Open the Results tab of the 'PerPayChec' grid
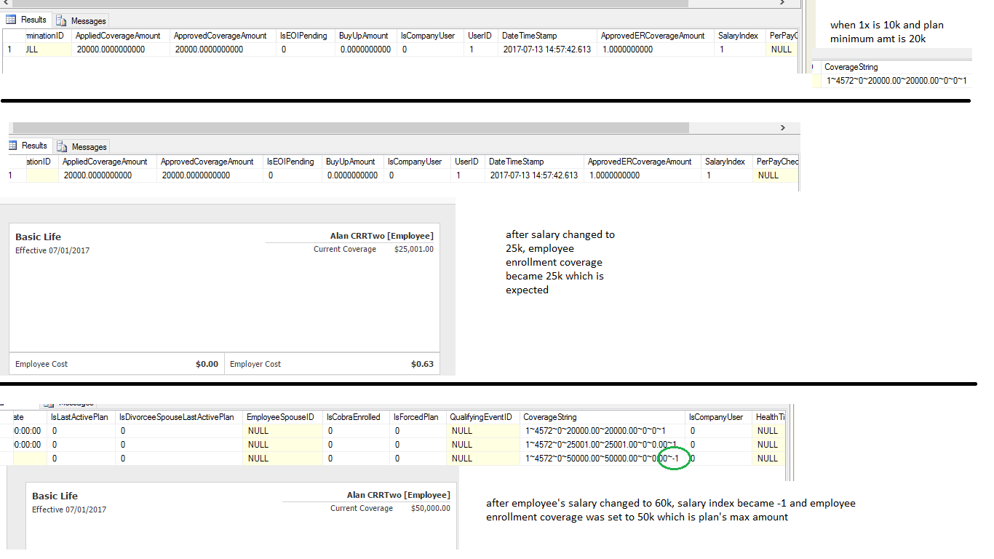Image resolution: width=994 pixels, height=559 pixels. coord(27,146)
